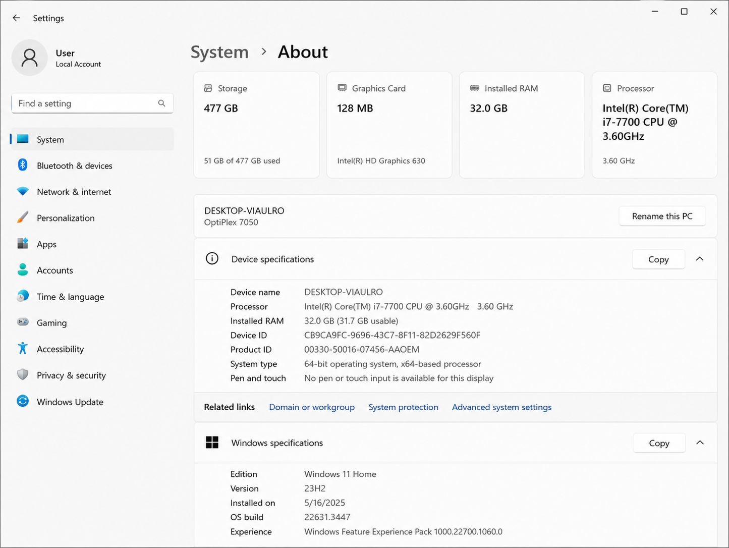This screenshot has height=548, width=729.
Task: Collapse the Device specifications section
Action: tap(700, 259)
